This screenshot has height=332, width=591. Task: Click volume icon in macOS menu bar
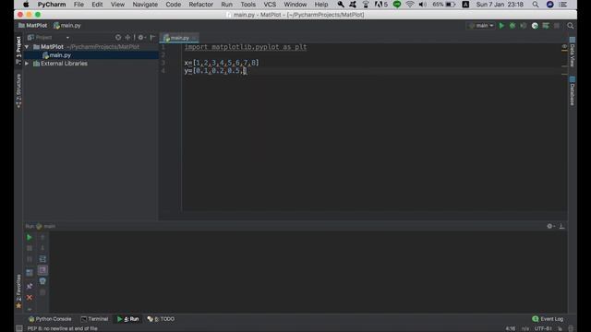coord(423,5)
